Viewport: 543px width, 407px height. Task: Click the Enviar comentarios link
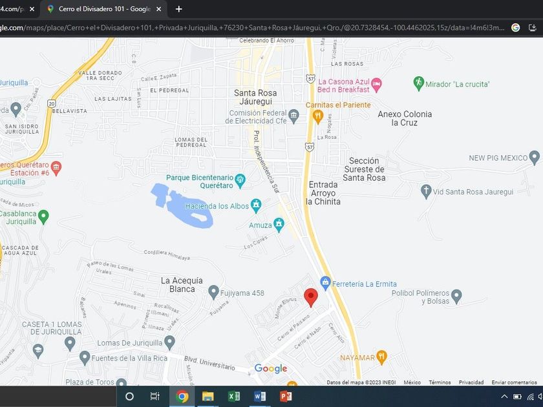[515, 382]
